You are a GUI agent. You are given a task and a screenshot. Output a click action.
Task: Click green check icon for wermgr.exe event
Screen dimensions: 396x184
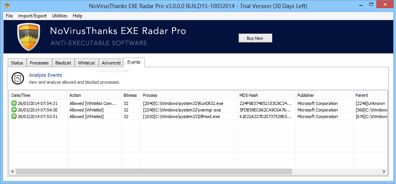click(x=14, y=110)
